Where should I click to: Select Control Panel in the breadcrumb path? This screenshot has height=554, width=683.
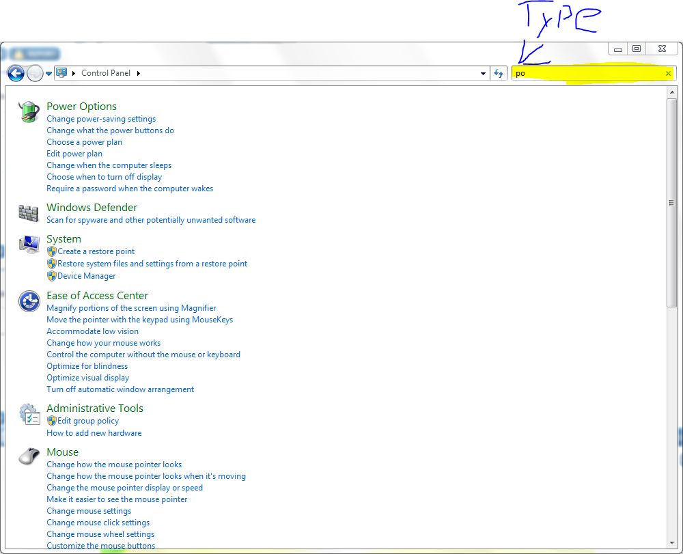click(x=105, y=73)
